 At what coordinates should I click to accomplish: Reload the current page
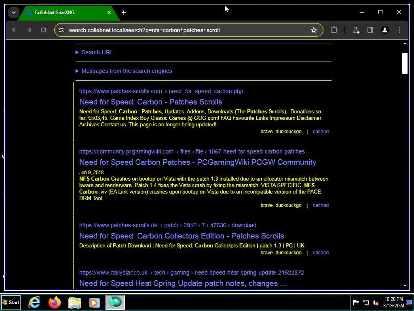coord(44,30)
